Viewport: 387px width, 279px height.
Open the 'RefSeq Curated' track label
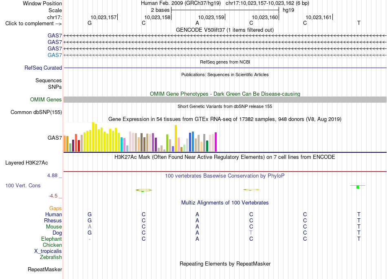click(43, 68)
